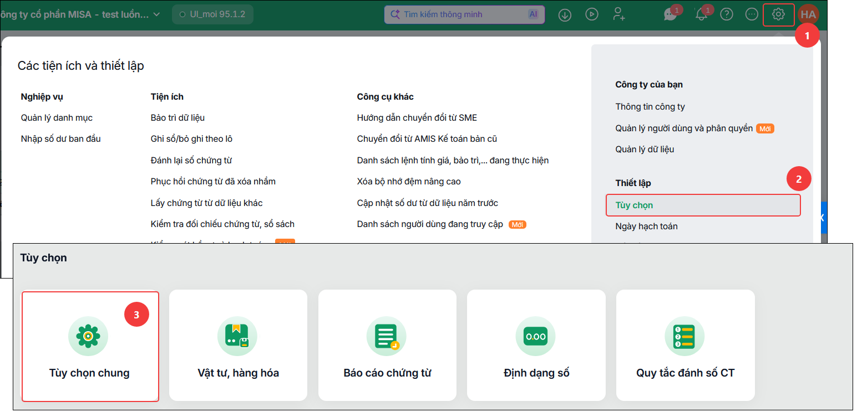Click Bảo trì dữ liệu link
857x412 pixels.
click(x=178, y=118)
